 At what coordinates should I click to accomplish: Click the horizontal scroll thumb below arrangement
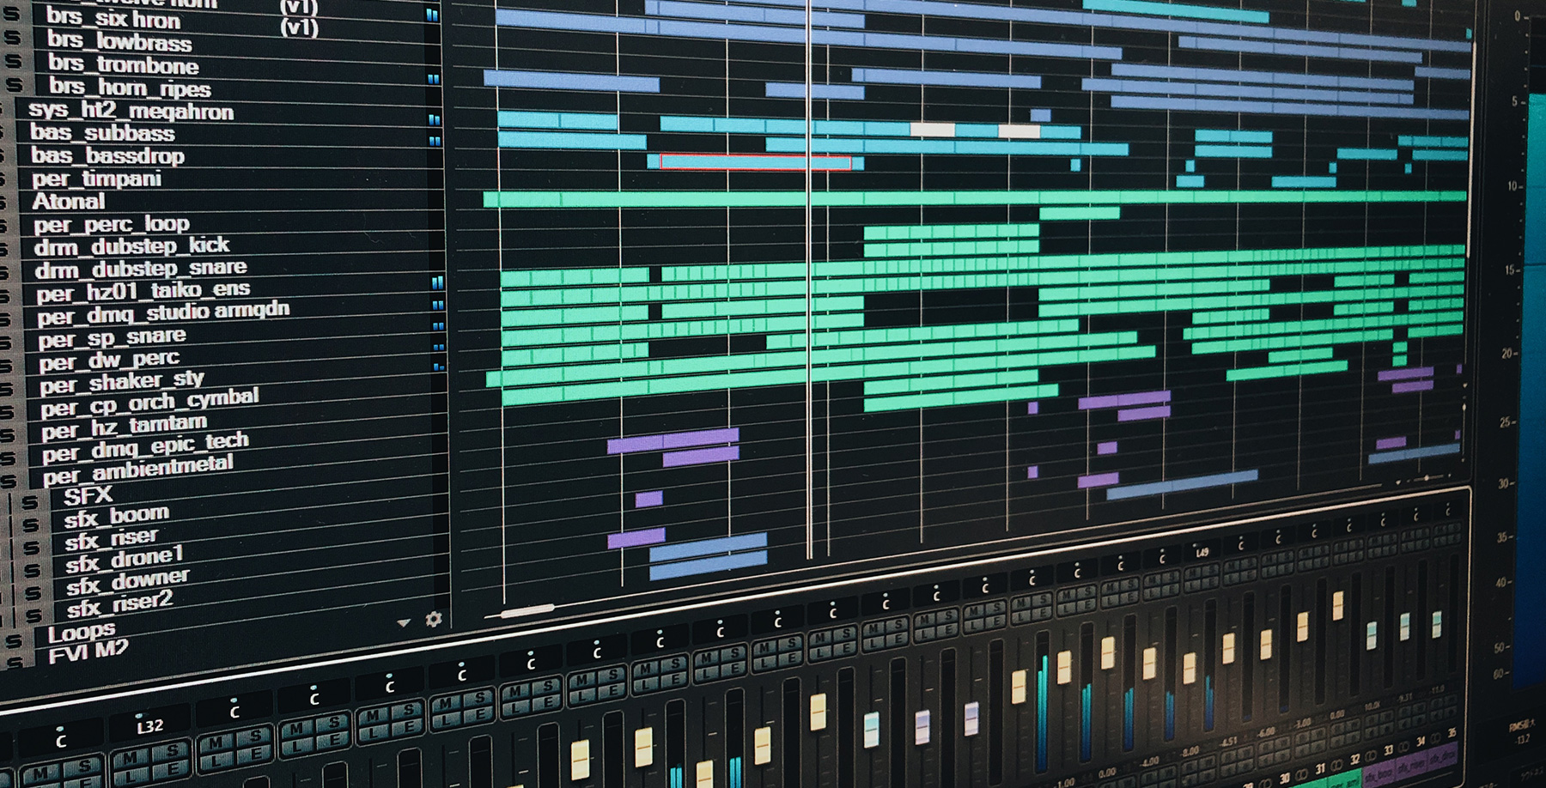click(x=526, y=611)
